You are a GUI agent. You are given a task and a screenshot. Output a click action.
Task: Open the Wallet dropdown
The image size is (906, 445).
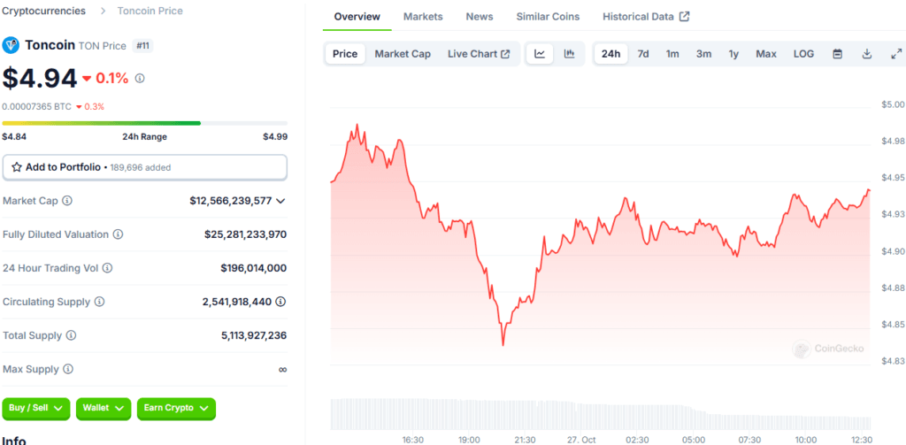pyautogui.click(x=104, y=408)
